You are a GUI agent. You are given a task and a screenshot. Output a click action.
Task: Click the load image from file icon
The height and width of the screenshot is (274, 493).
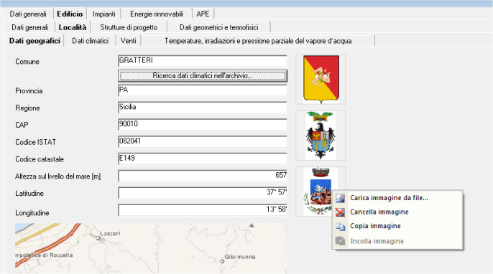click(340, 198)
